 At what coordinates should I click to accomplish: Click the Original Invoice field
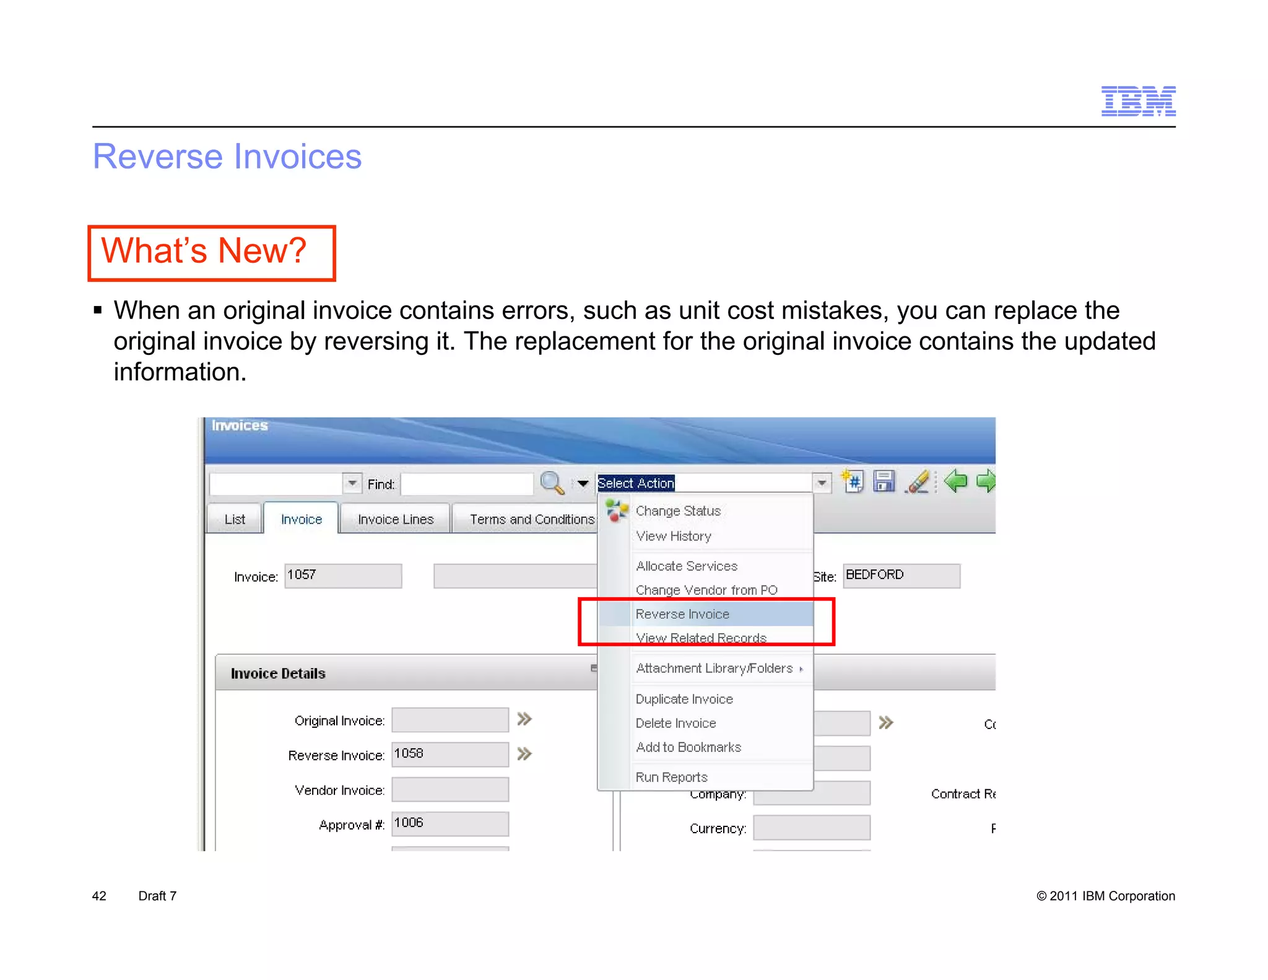(x=450, y=720)
